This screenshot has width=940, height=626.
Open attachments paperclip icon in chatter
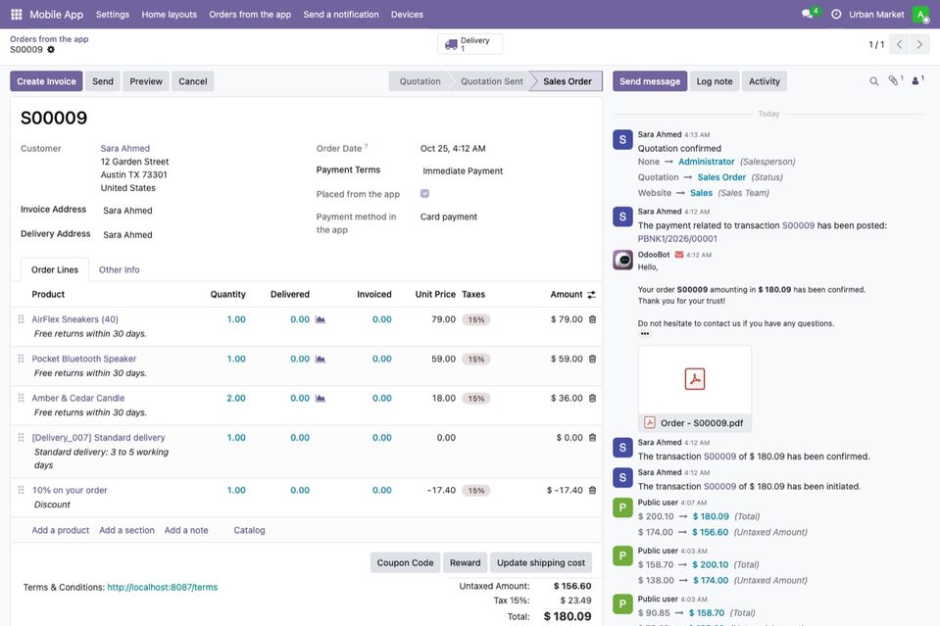895,80
